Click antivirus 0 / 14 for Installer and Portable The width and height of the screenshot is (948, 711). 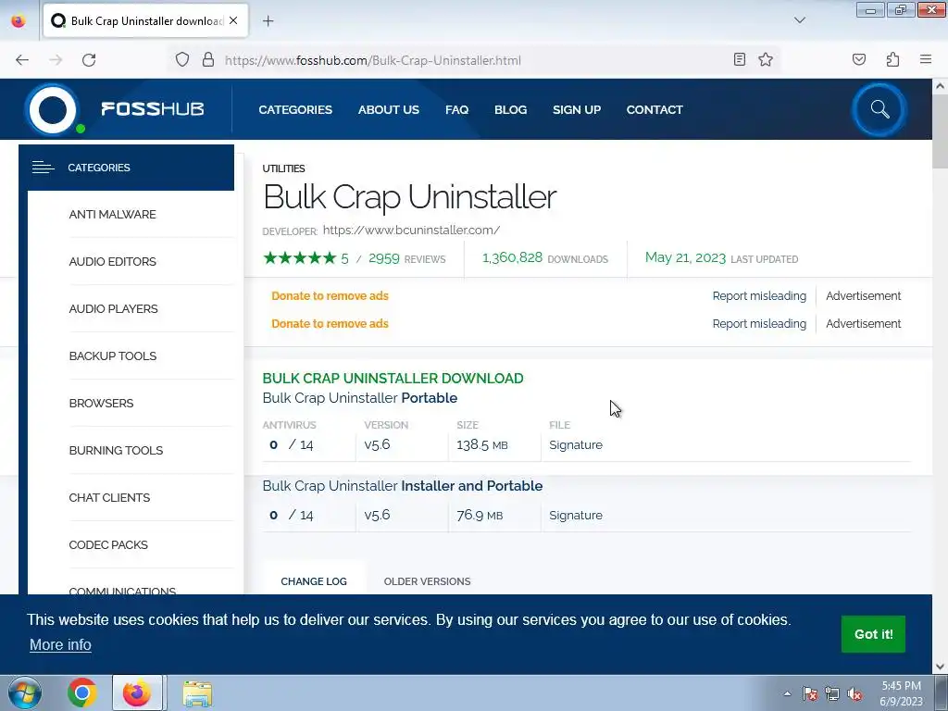292,515
